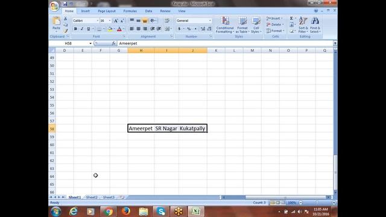
Task: Decrease the cell indent
Action: click(153, 29)
